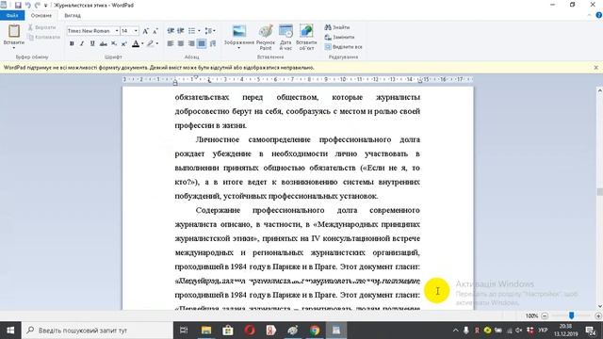
Task: Insert Дата й час date and time
Action: (x=285, y=38)
